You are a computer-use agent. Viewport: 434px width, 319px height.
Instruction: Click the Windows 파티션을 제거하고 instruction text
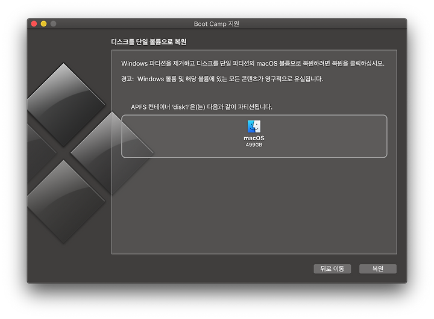[x=253, y=64]
